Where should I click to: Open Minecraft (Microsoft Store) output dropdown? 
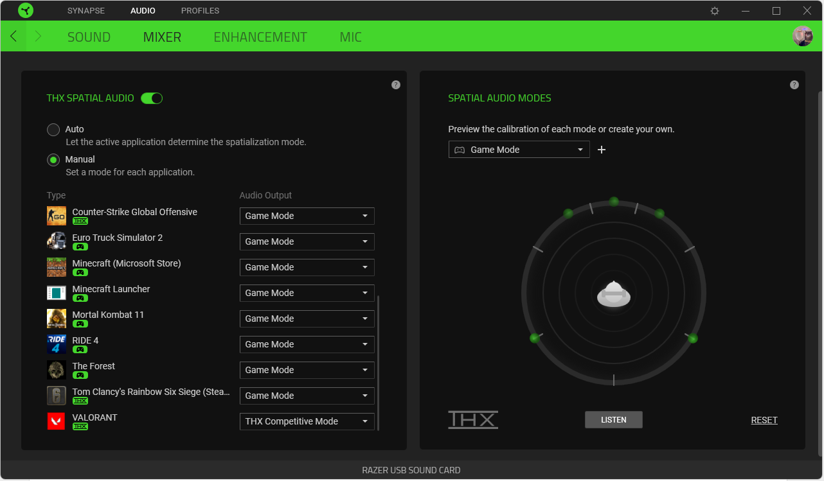tap(307, 267)
